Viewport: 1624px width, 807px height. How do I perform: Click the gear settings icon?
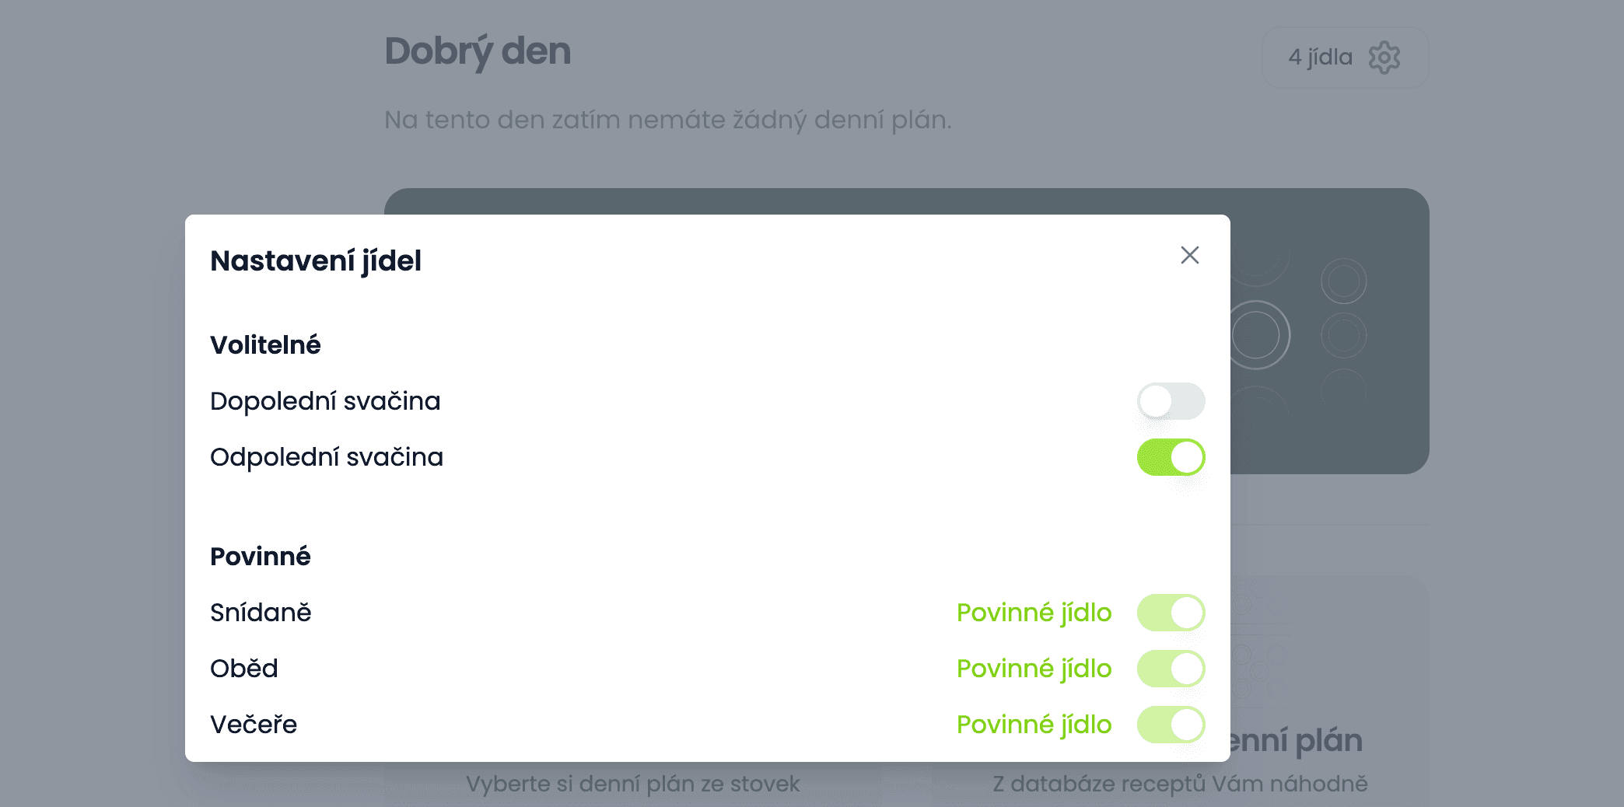[x=1384, y=58]
